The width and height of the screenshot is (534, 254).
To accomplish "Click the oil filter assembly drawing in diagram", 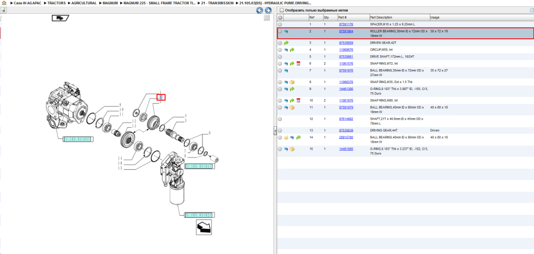I will pos(174,178).
